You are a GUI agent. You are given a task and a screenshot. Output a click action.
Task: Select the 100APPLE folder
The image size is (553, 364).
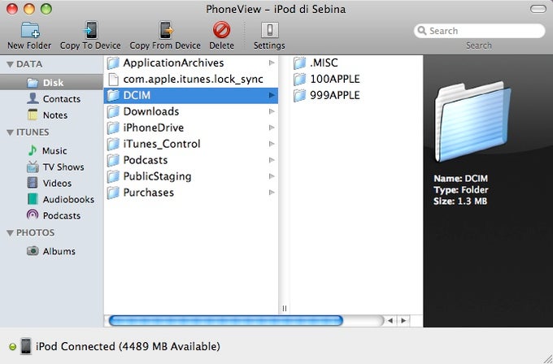pyautogui.click(x=356, y=79)
